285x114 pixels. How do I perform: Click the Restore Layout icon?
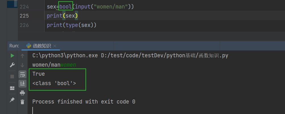click(x=12, y=88)
